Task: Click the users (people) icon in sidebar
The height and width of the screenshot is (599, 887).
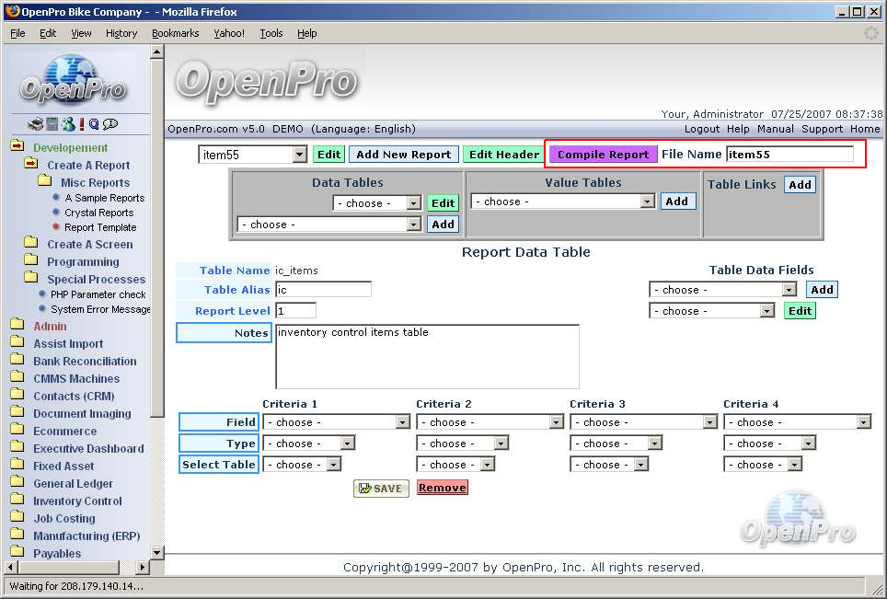Action: (x=67, y=124)
